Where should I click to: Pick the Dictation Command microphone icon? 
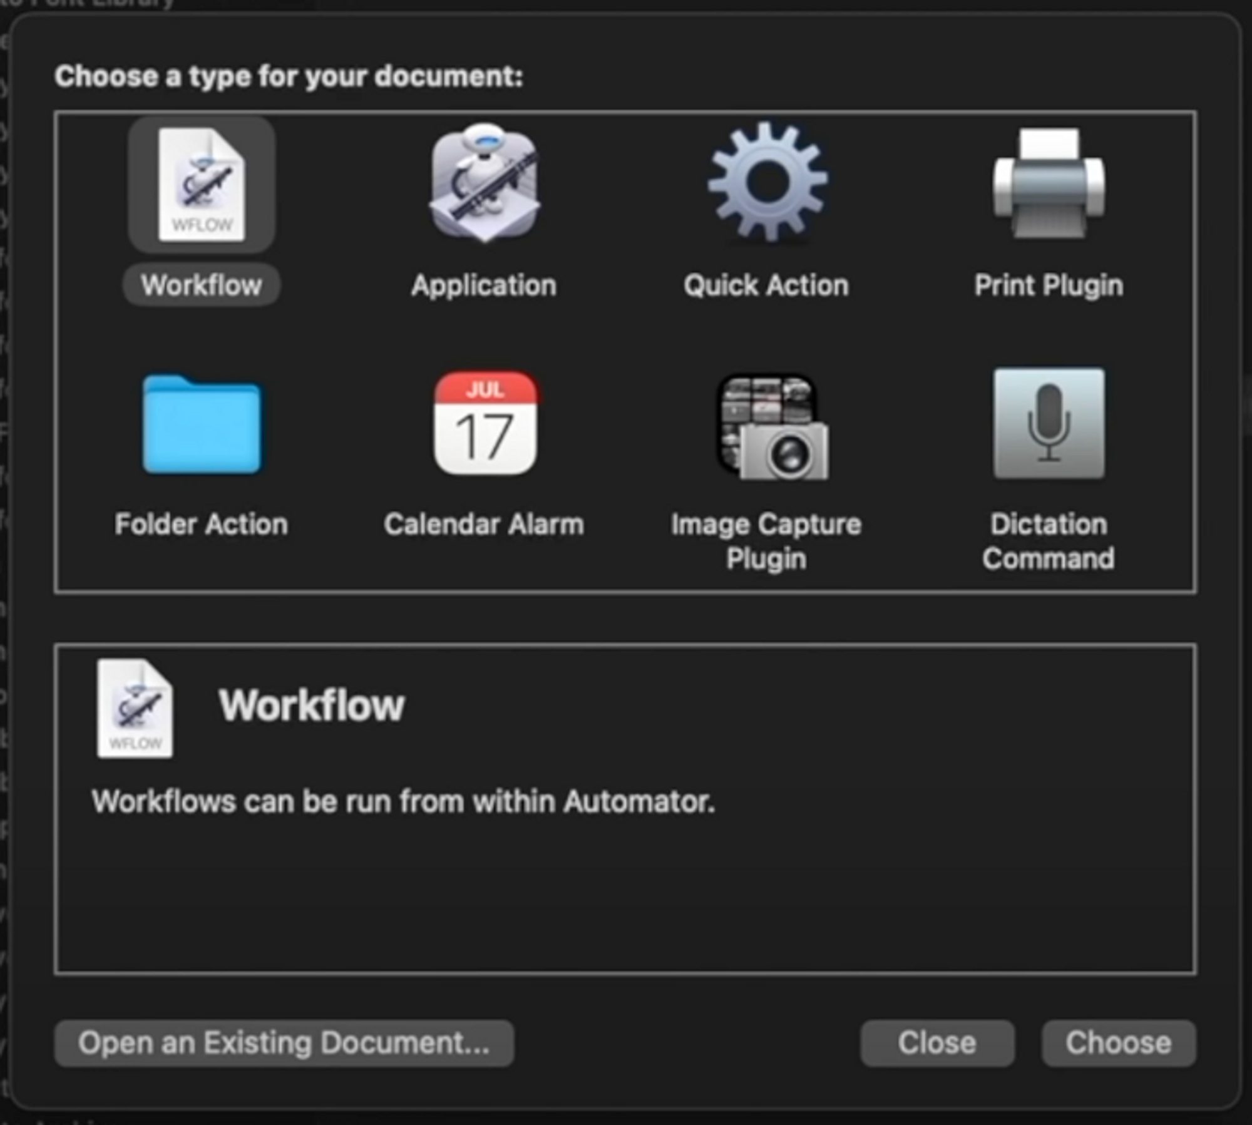pos(1049,424)
